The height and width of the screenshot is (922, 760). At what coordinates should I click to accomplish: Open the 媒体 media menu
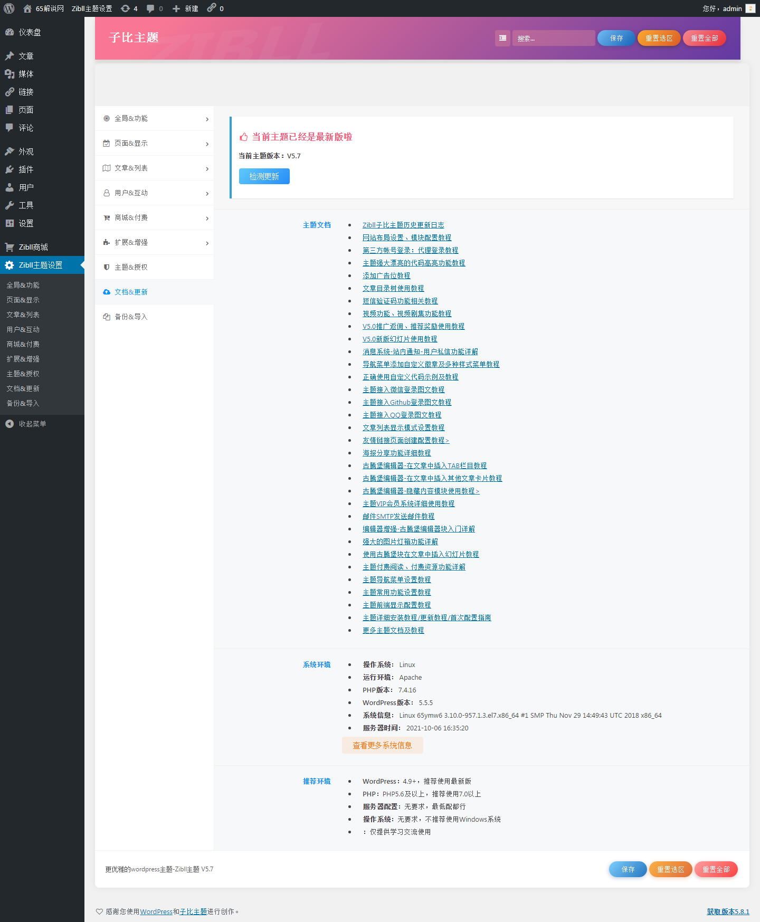[x=42, y=74]
